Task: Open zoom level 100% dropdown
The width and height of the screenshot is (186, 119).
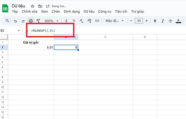Action: pos(51,21)
